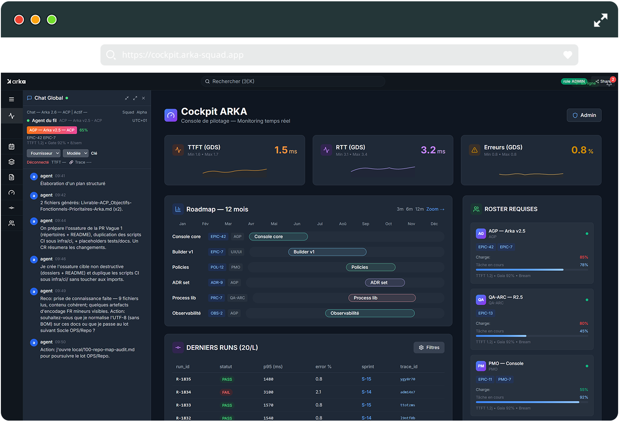Click the Trace link icon in chat header

[x=71, y=162]
